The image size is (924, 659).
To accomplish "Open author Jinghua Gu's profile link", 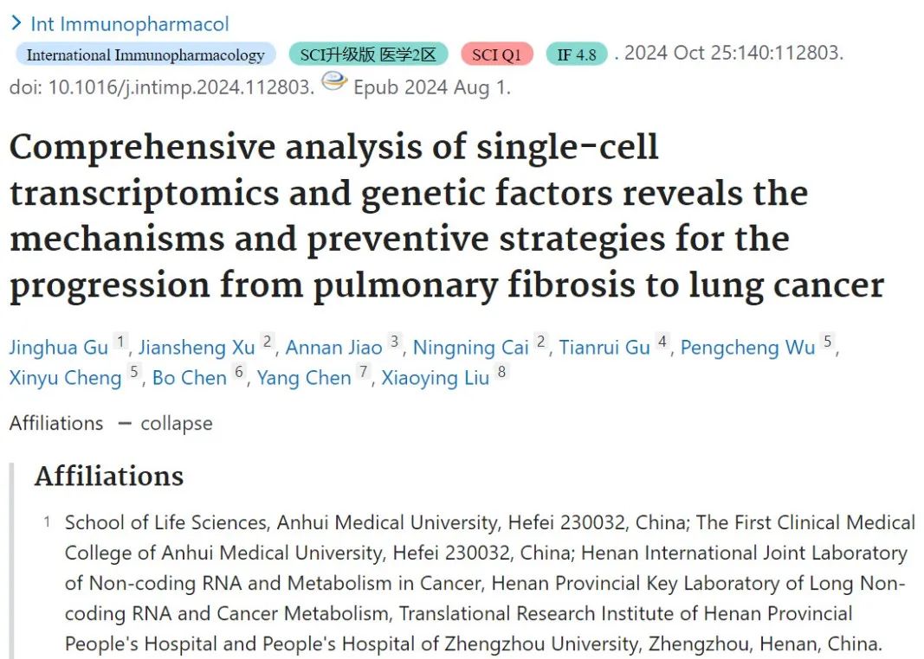I will 58,347.
